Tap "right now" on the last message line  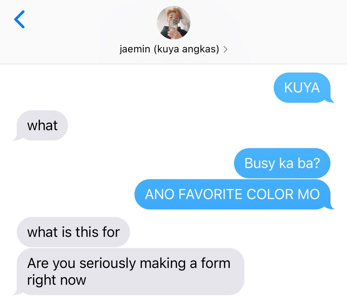[57, 280]
